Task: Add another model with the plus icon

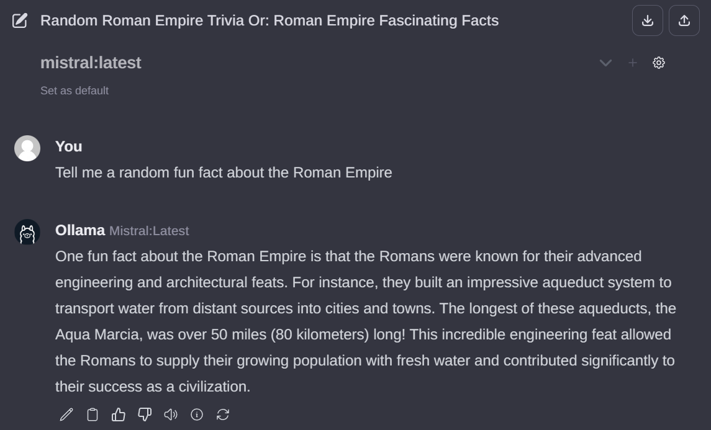Action: 633,63
